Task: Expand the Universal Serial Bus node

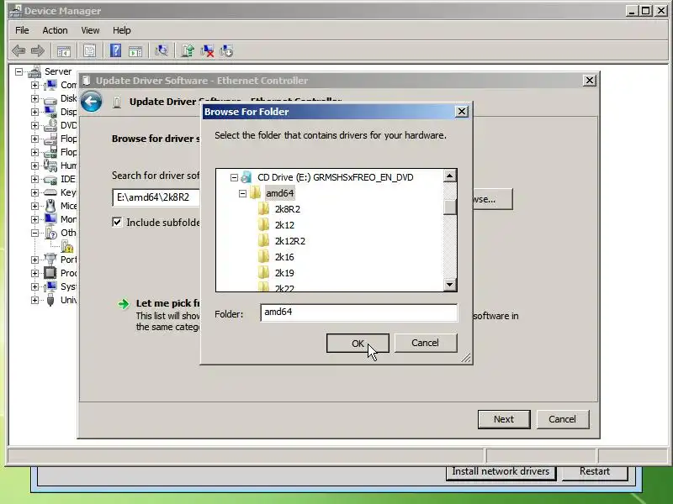Action: click(34, 300)
